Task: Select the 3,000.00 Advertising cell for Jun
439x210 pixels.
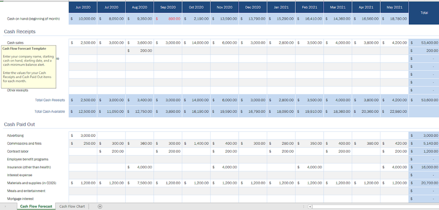Action: (83, 136)
